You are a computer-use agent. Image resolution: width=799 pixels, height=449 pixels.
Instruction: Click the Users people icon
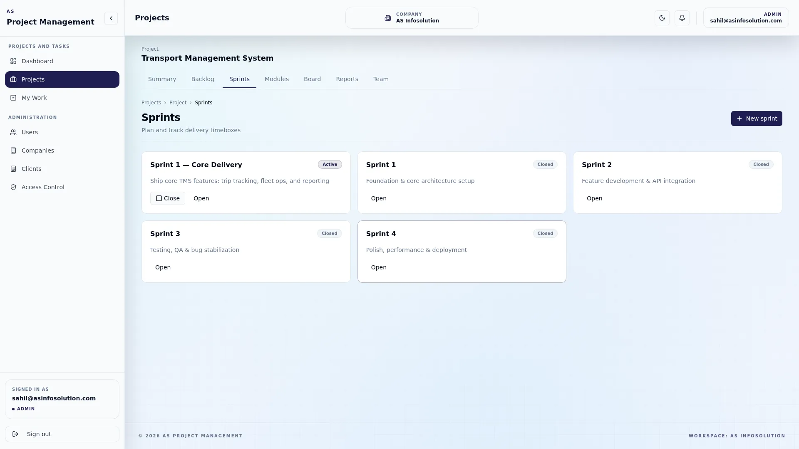(13, 132)
